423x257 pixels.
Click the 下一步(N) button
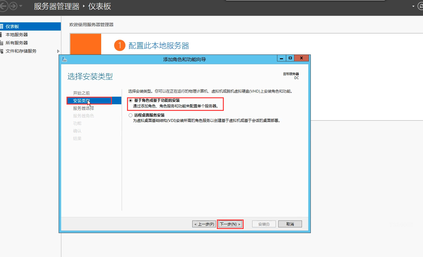tap(230, 224)
